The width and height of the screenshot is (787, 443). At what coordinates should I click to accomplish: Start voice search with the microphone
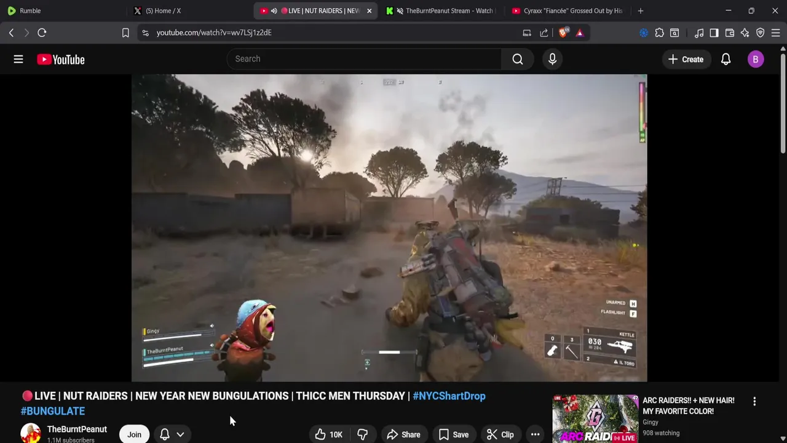click(x=552, y=59)
